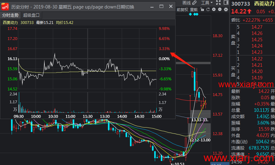275x165 pixels.
Task: Click the 涨幅 +0.35% value
Action: (262, 104)
